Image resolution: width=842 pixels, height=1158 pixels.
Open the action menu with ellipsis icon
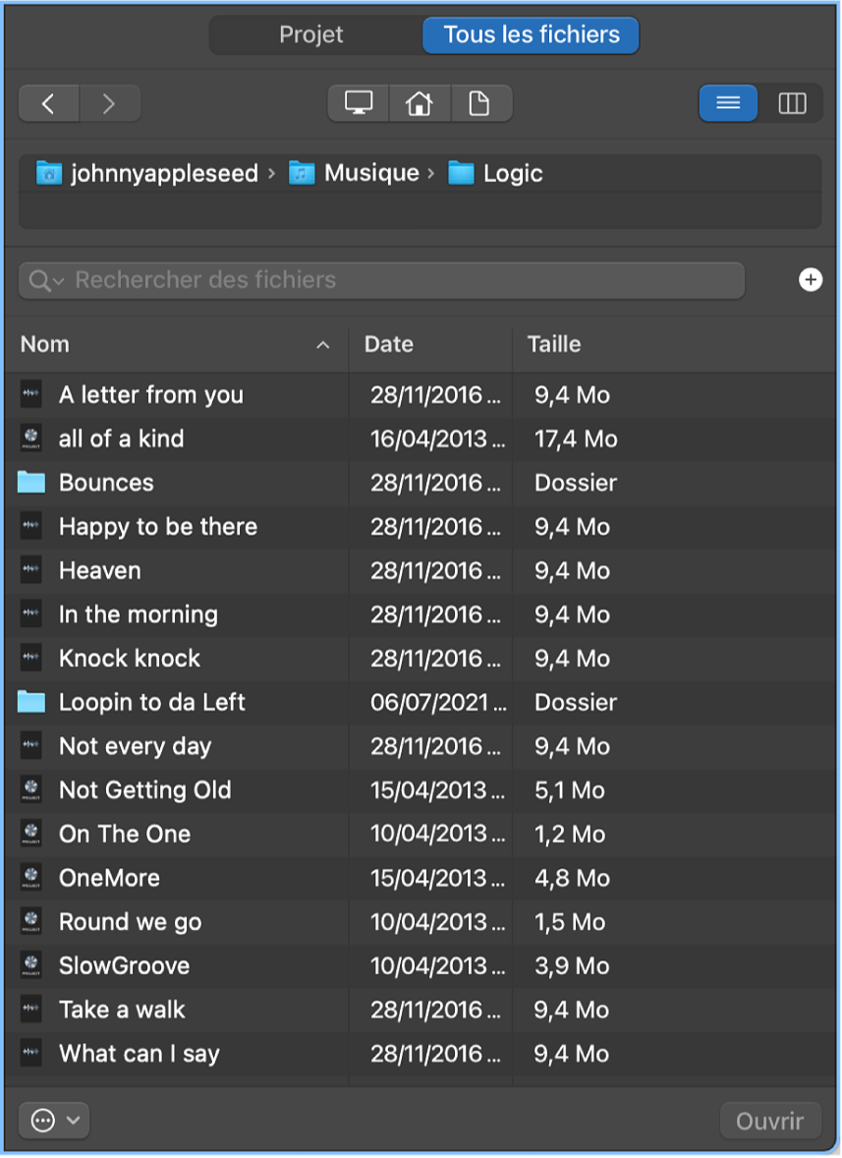(x=54, y=1121)
